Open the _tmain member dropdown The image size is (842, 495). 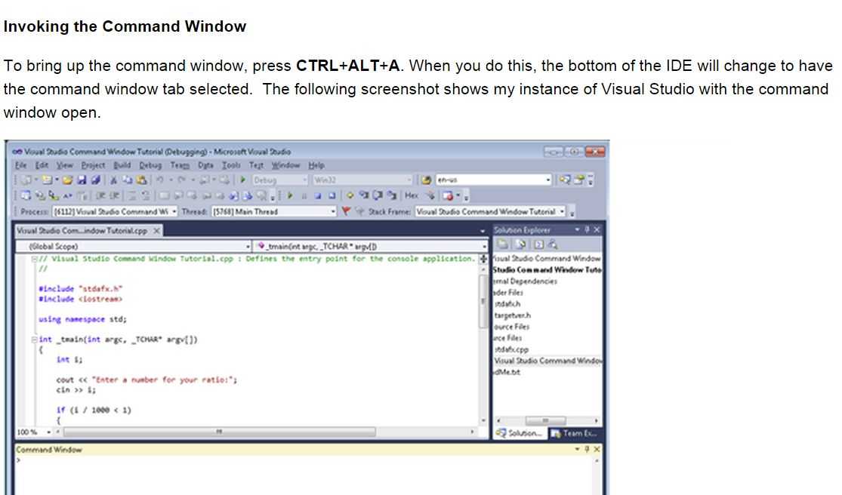click(x=484, y=246)
